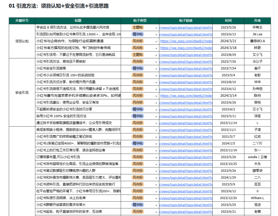
Task: Select the 标题 column header
Action: tap(78, 21)
